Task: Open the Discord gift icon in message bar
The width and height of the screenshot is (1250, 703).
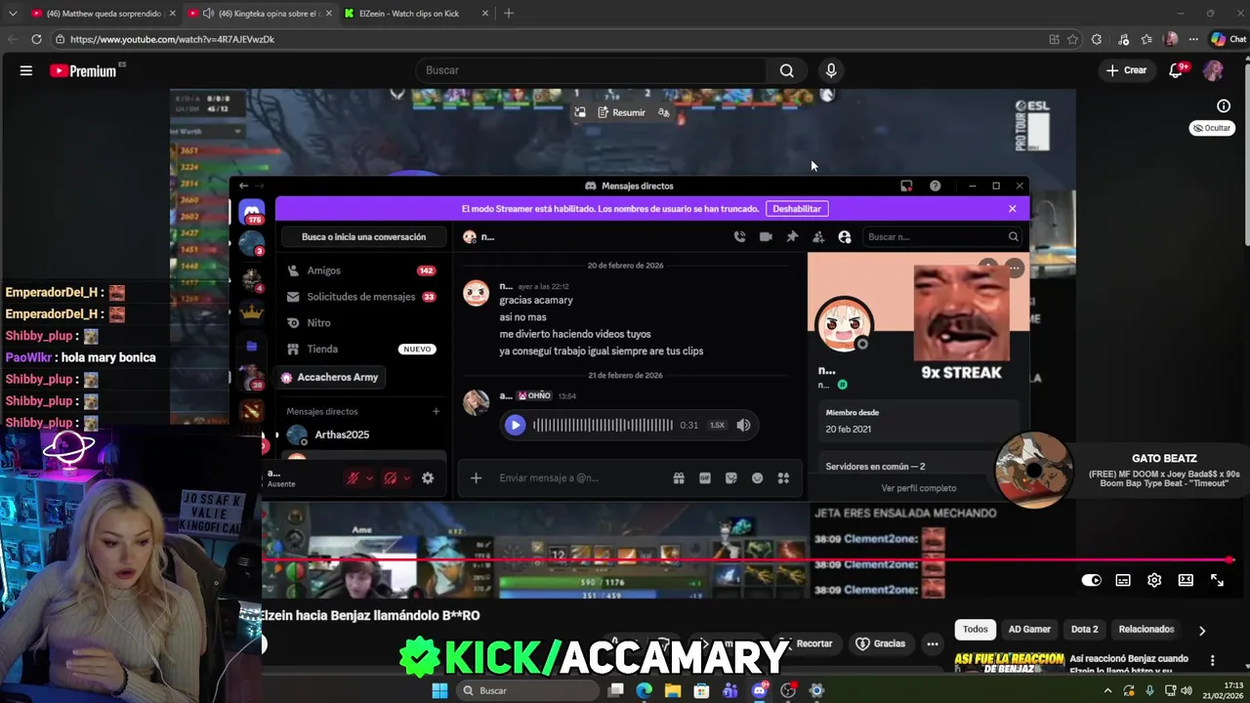Action: [x=679, y=477]
